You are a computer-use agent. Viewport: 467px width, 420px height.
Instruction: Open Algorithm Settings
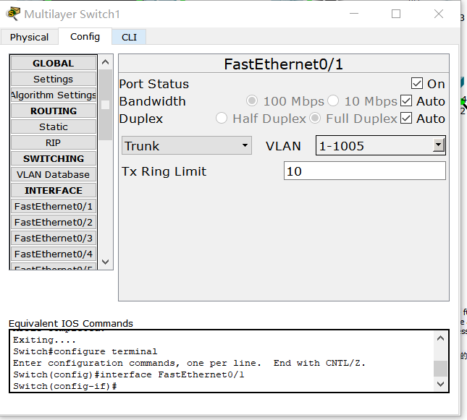coord(54,95)
